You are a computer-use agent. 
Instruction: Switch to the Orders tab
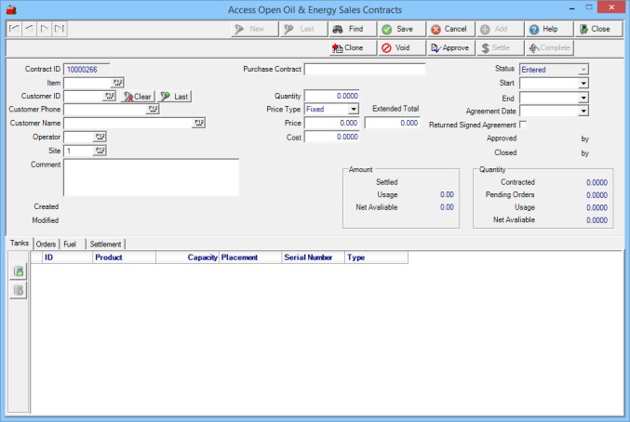coord(46,244)
